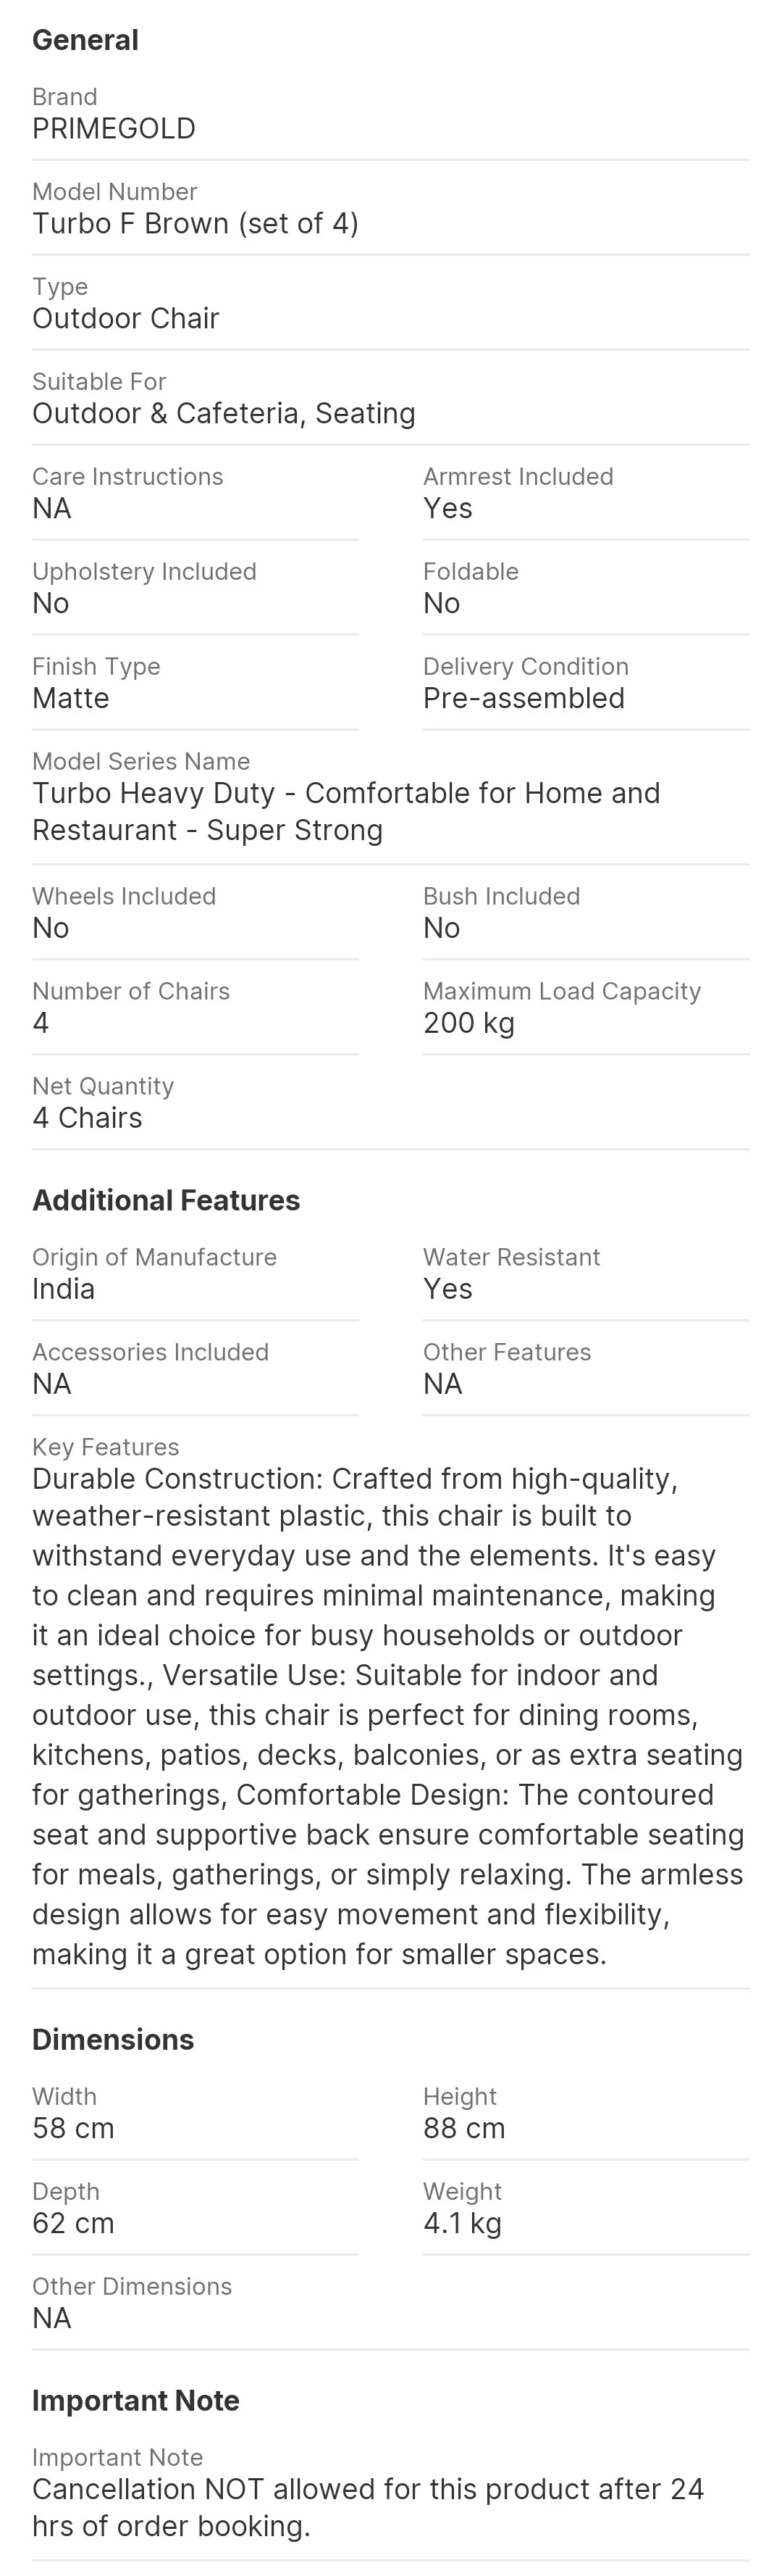The image size is (782, 2576).
Task: Select the PRIMEGOLD brand value
Action: 113,129
